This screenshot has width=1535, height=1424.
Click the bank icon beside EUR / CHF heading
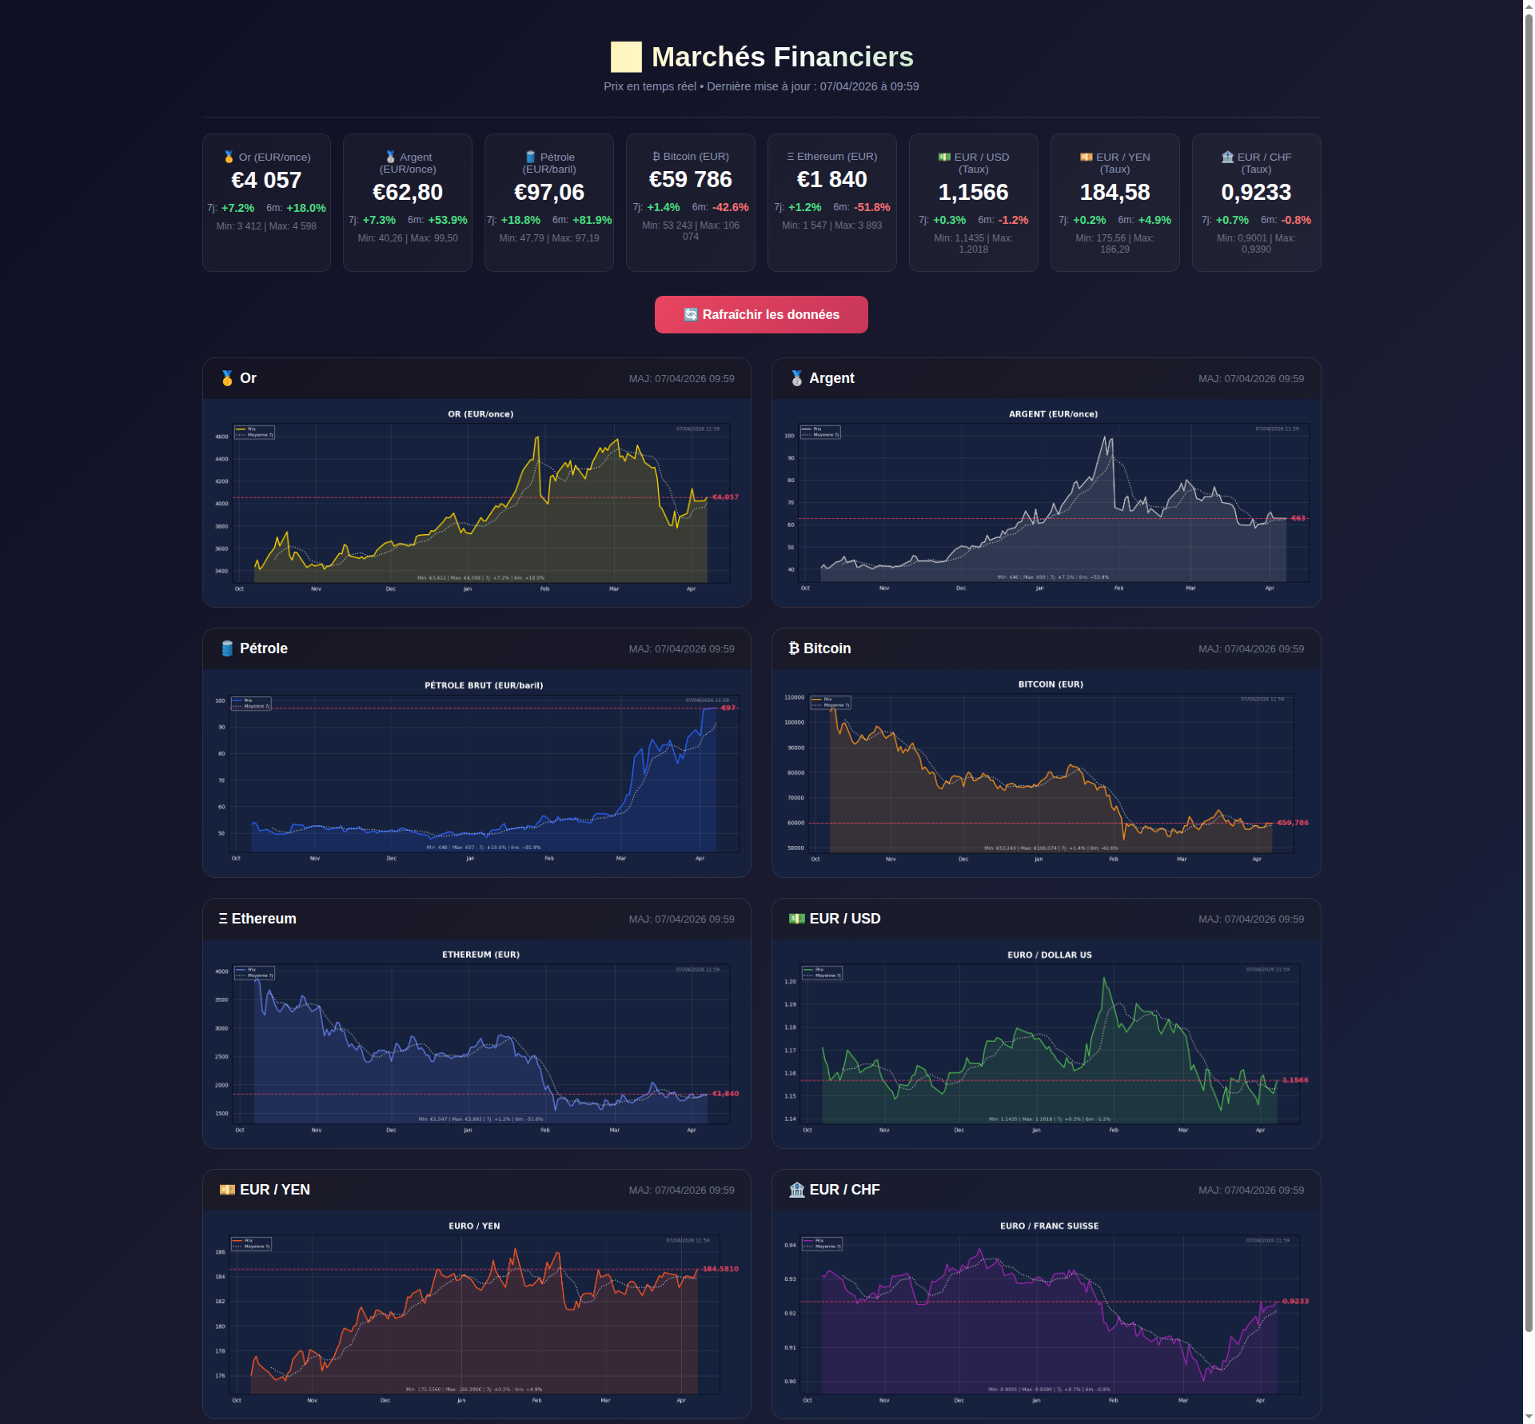pos(796,1190)
